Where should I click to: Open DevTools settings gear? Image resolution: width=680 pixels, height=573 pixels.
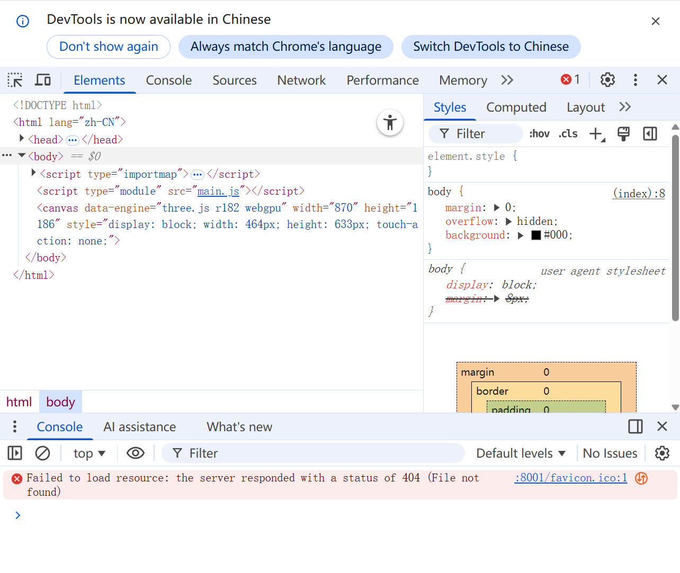point(607,80)
